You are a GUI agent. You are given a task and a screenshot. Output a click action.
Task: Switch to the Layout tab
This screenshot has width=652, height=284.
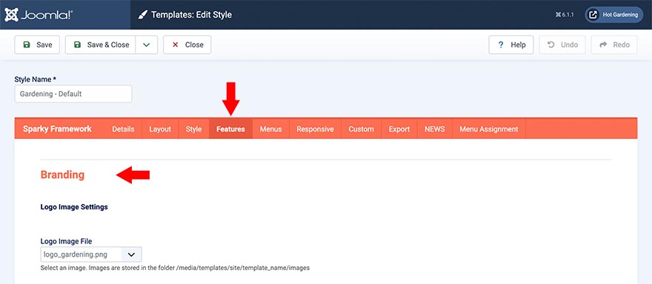click(x=160, y=129)
